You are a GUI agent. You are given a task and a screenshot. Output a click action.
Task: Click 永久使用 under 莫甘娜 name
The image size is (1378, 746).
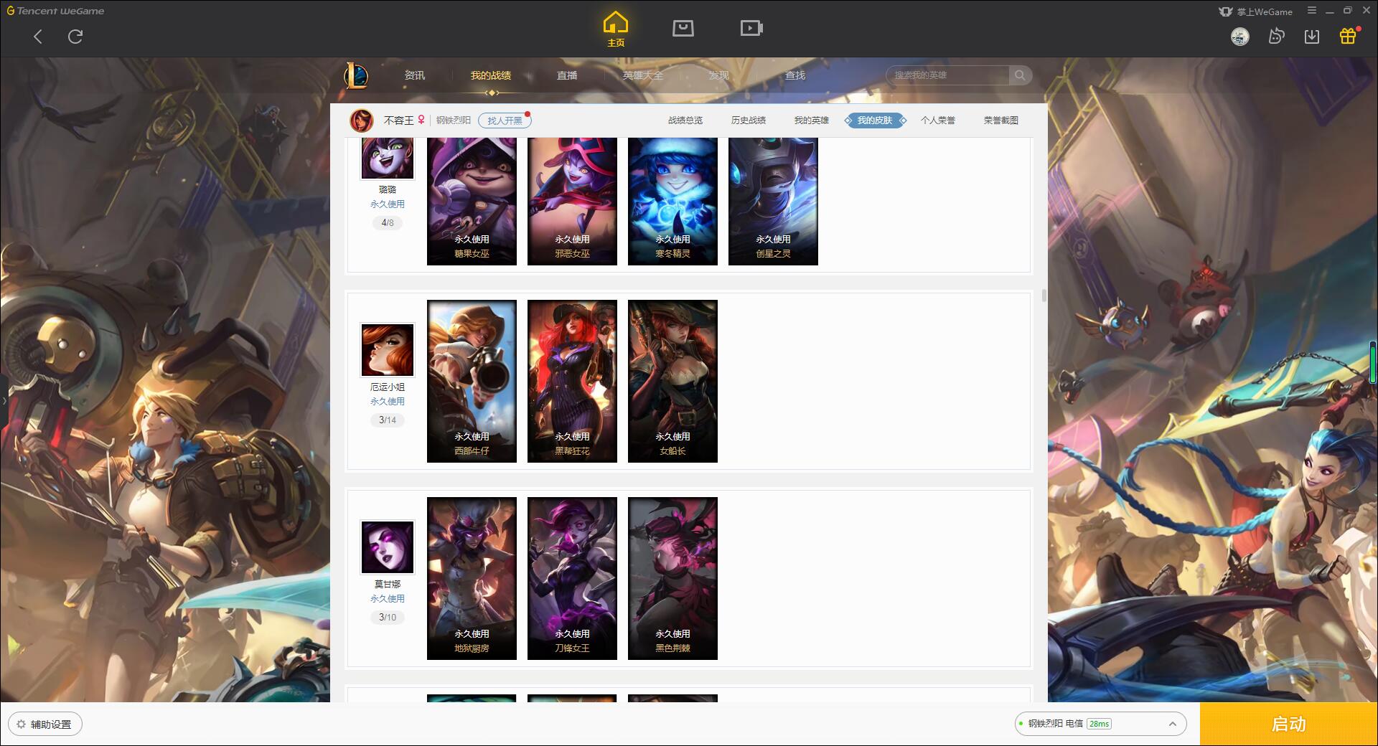[388, 599]
